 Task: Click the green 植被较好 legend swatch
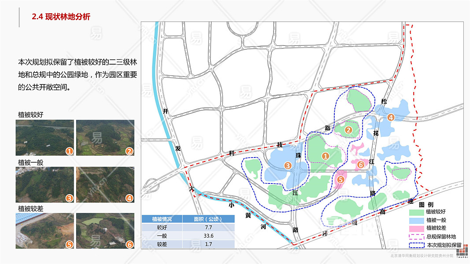tap(417, 212)
